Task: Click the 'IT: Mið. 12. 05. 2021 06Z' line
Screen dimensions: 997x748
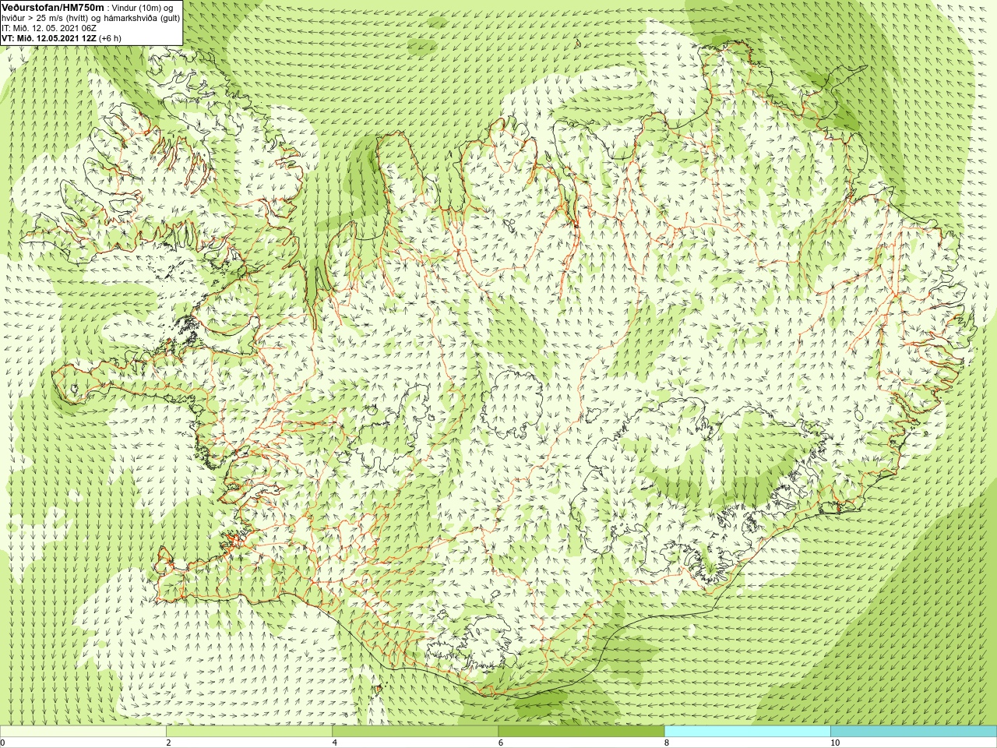Action: 49,28
